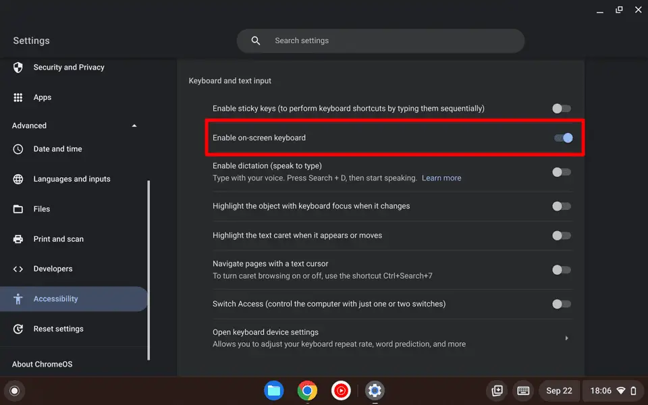The width and height of the screenshot is (648, 405).
Task: Select the Accessibility menu item
Action: 55,298
